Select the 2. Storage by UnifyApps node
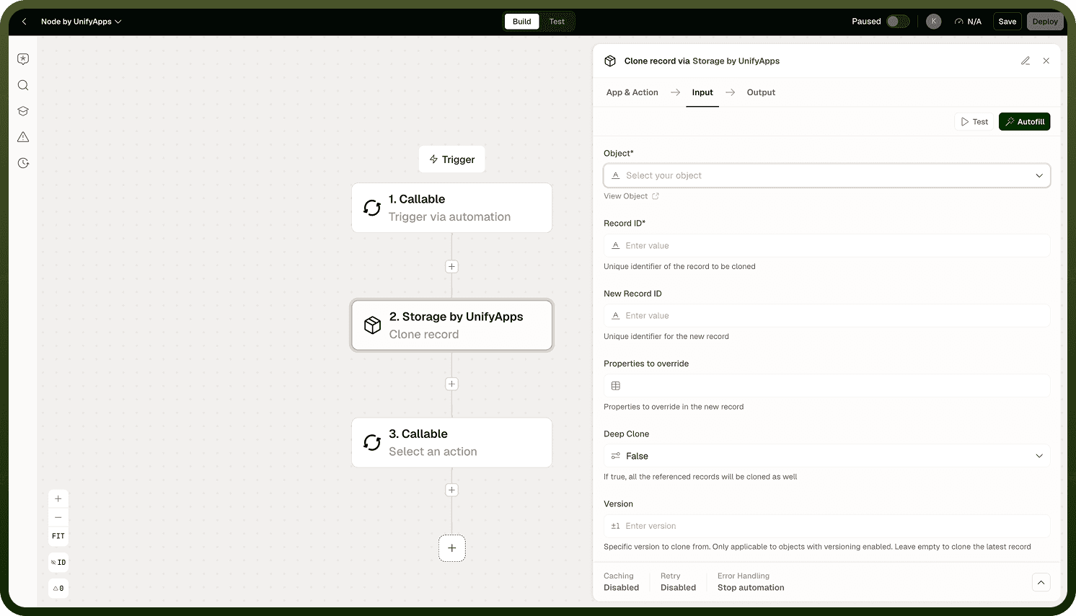 point(452,325)
